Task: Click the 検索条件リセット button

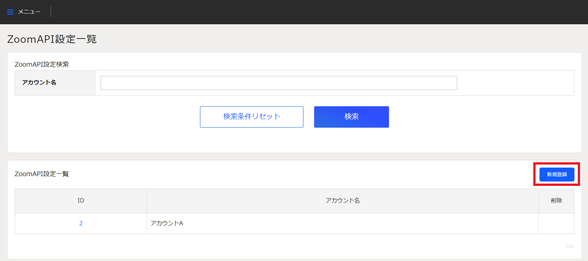Action: (x=252, y=117)
